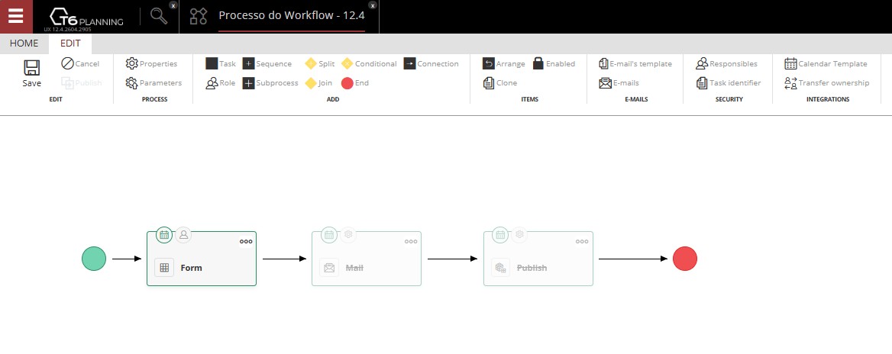Add a Sequence item
Screen dimensions: 892x354
tap(267, 63)
